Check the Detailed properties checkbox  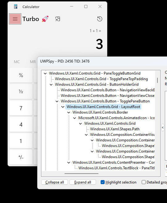click(144, 182)
